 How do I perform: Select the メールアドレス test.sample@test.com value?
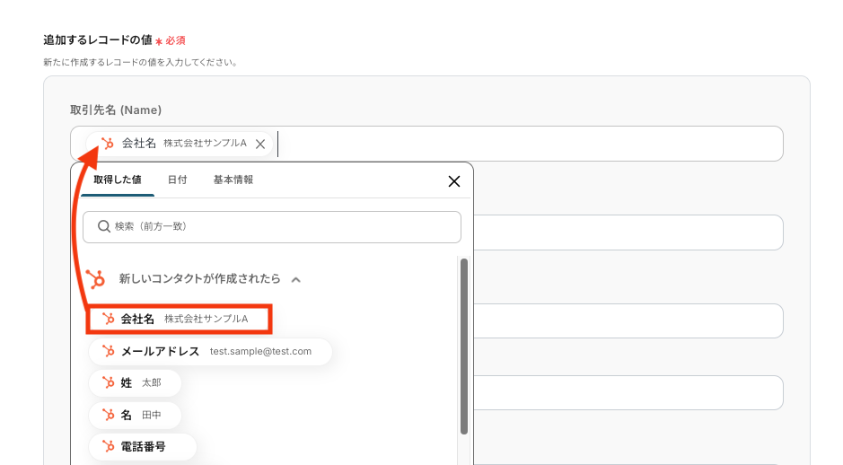(210, 352)
